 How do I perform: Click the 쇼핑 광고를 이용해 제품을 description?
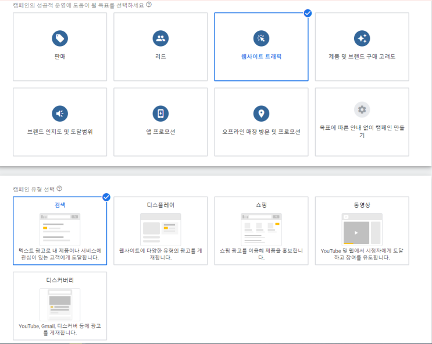(x=261, y=254)
